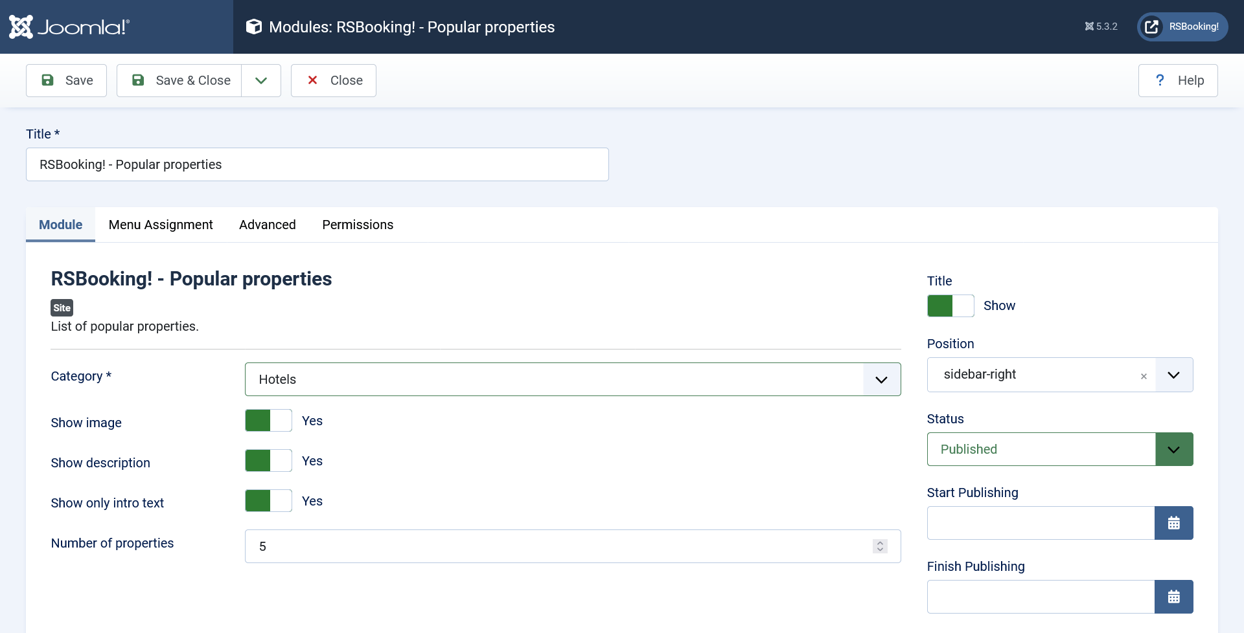Open the Start Publishing calendar picker
1244x633 pixels.
tap(1174, 523)
